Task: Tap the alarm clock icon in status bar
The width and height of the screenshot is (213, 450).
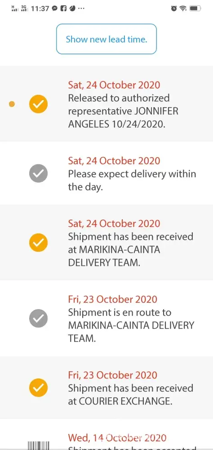Action: 174,9
